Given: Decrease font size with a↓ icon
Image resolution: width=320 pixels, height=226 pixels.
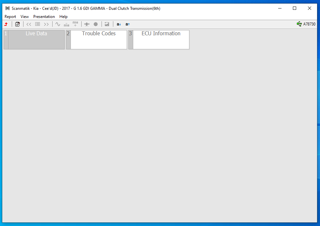Looking at the screenshot, I should [x=119, y=24].
